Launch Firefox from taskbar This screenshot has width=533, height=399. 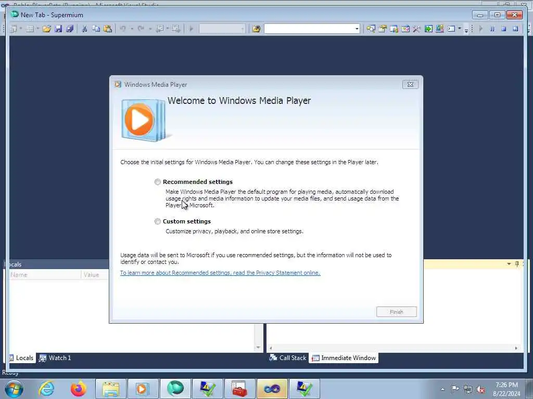click(79, 389)
